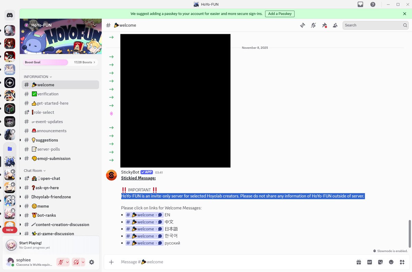The height and width of the screenshot is (272, 412).
Task: Collapse the Chat Room category
Action: (x=35, y=170)
